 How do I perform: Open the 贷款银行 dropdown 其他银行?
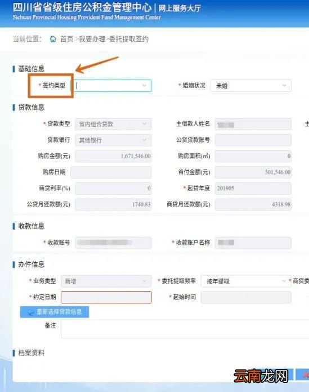[113, 140]
